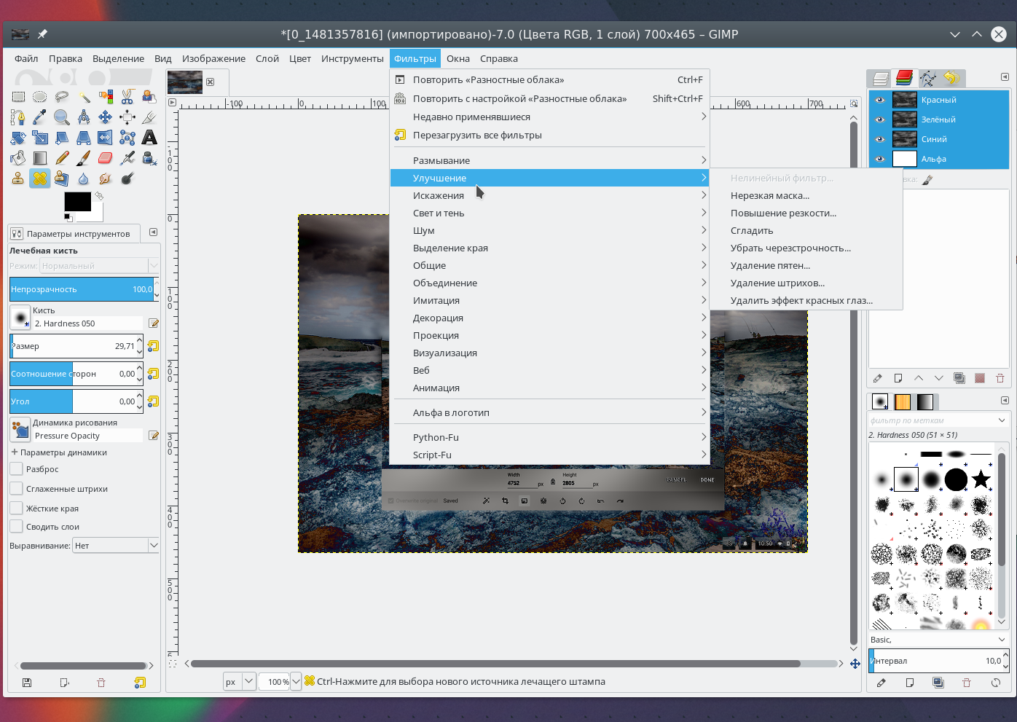Toggle visibility of the Синий channel

click(x=879, y=139)
